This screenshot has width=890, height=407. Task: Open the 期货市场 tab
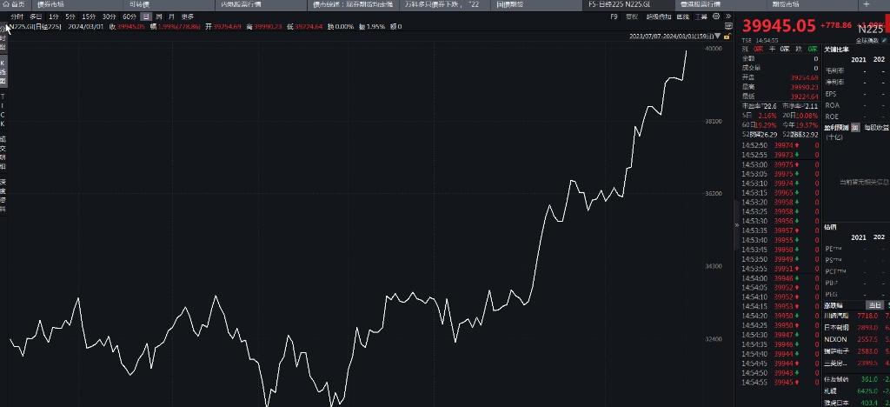coord(786,4)
